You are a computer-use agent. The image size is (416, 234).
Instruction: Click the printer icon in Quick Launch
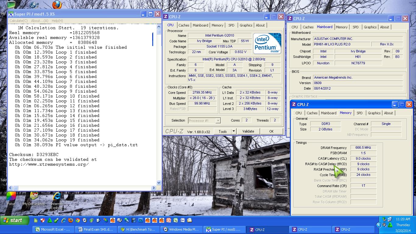190,220
